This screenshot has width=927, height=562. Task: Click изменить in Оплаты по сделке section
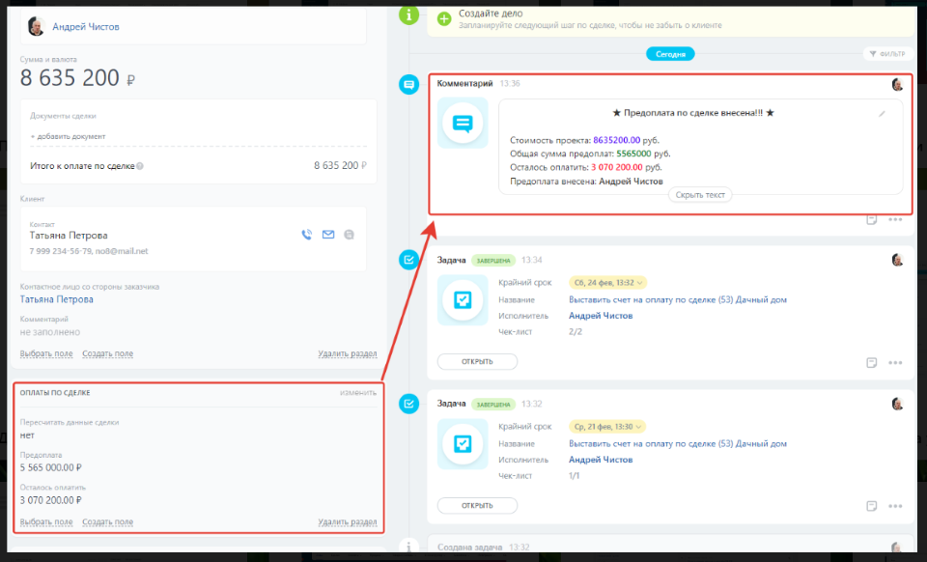(x=357, y=392)
